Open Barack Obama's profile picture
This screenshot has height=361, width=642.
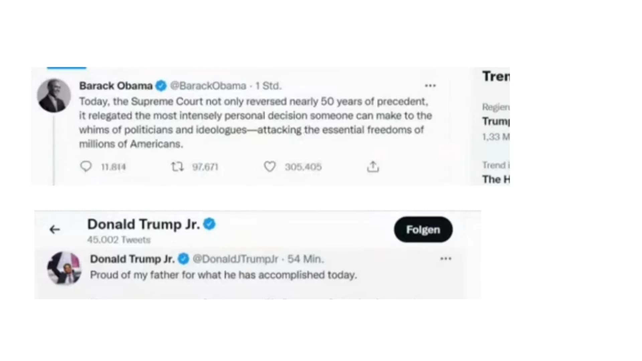click(x=54, y=96)
